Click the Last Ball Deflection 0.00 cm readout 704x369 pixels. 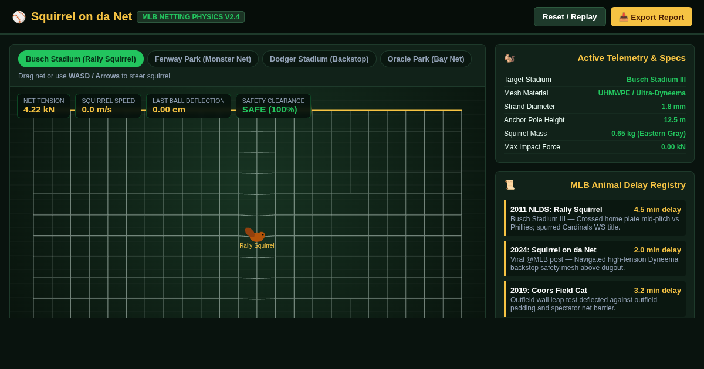188,106
